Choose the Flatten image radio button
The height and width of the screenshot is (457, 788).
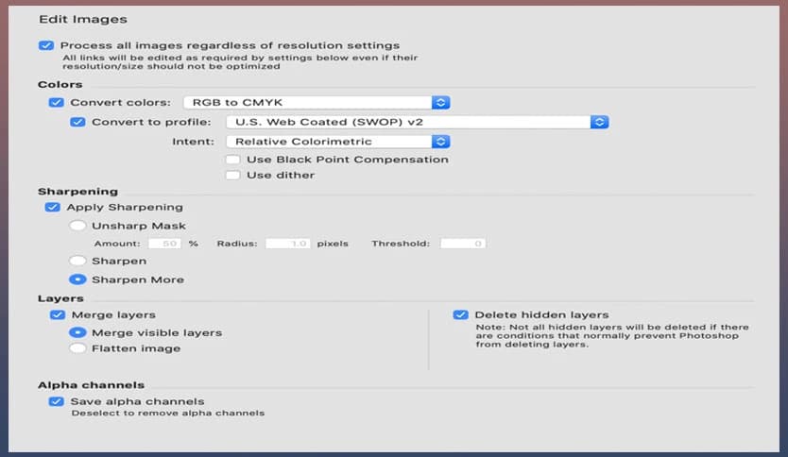click(x=77, y=348)
